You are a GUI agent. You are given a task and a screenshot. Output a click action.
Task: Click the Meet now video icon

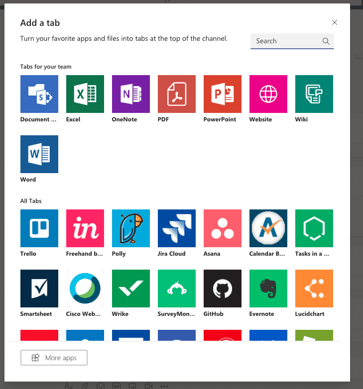148,386
